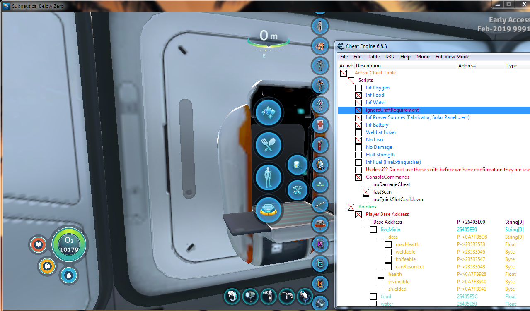Image resolution: width=530 pixels, height=311 pixels.
Task: Click the Active column header
Action: pos(346,65)
